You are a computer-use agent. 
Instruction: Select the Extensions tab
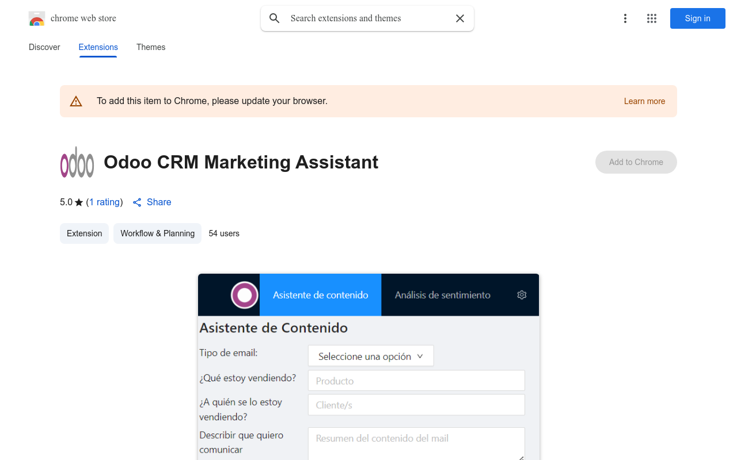click(98, 47)
